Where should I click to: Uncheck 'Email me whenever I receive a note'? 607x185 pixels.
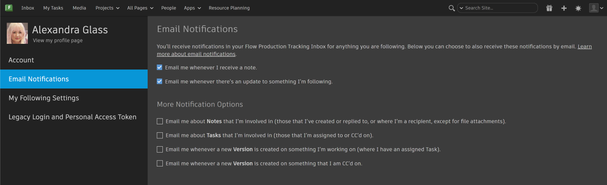159,67
